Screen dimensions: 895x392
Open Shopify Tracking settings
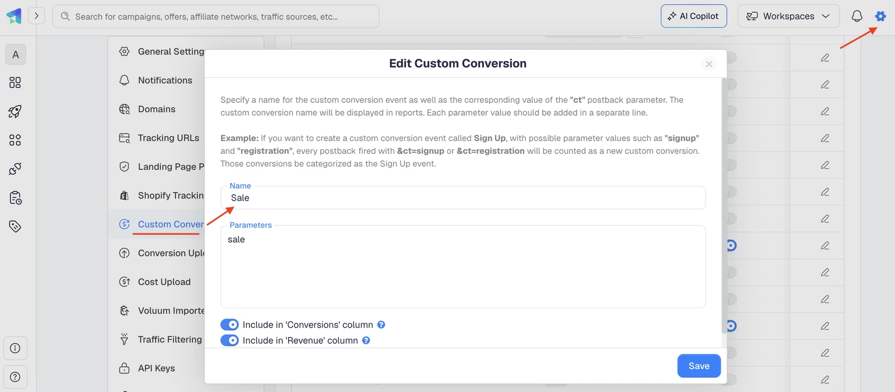[161, 196]
